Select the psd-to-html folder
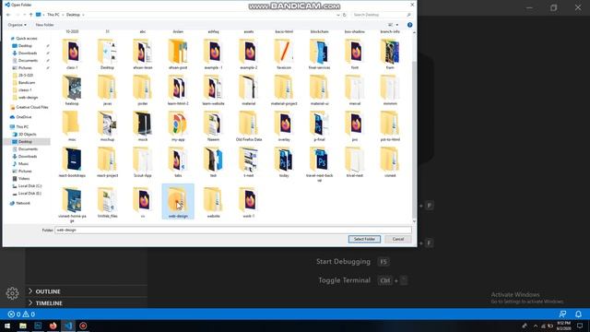Image resolution: width=590 pixels, height=332 pixels. click(x=390, y=126)
